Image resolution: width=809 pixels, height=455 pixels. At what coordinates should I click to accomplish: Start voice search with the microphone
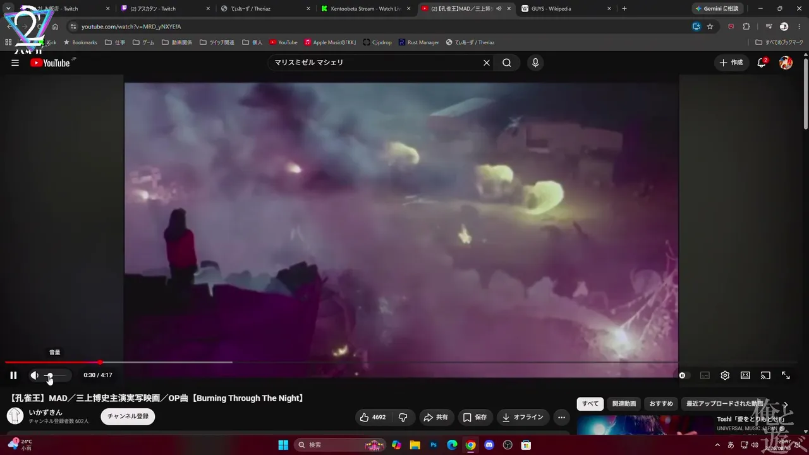[x=535, y=63]
